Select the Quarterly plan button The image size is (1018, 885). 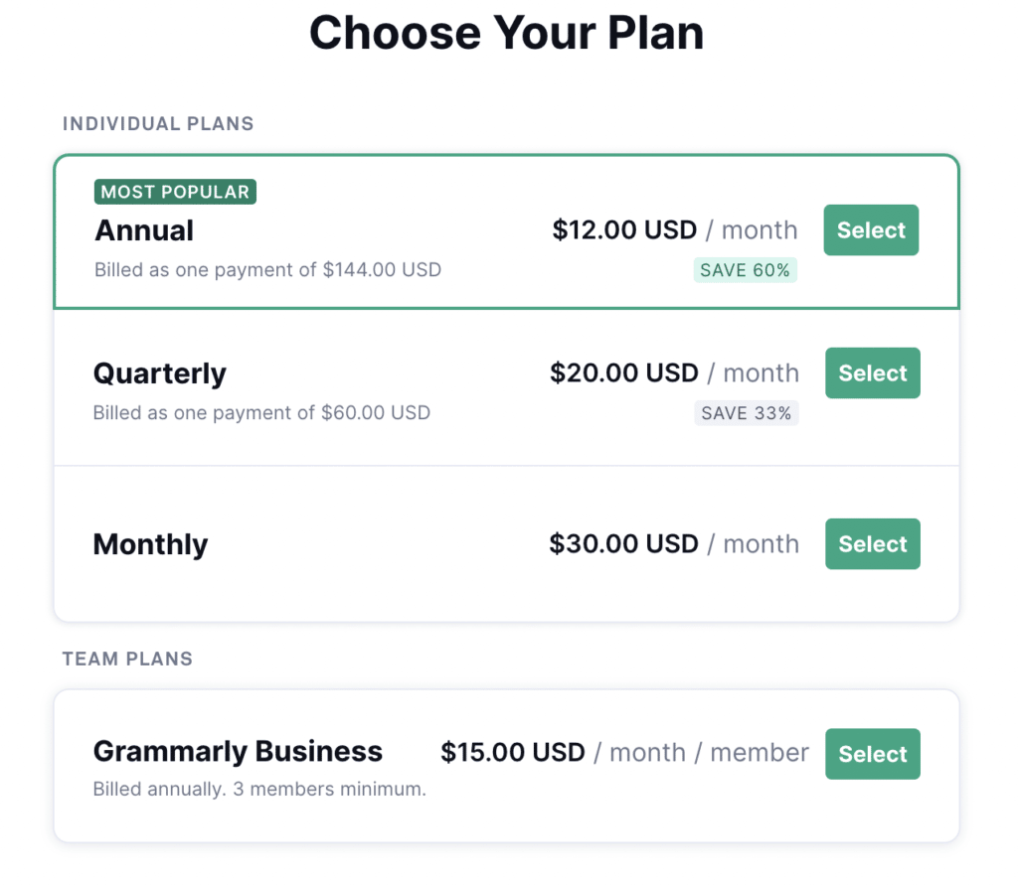873,372
